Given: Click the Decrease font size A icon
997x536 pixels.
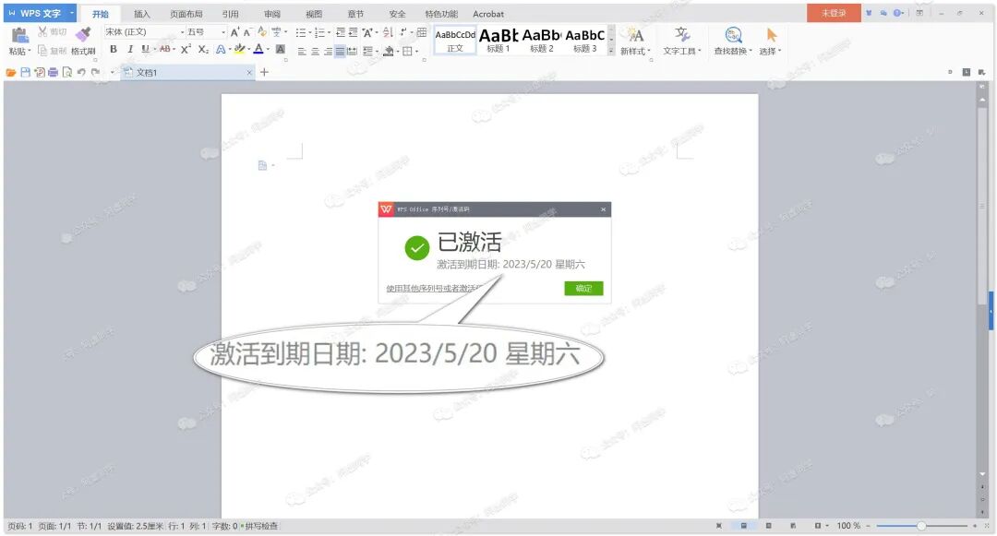Looking at the screenshot, I should [247, 32].
